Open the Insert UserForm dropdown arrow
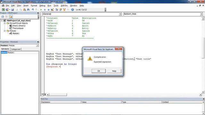The height and width of the screenshot is (115, 205). tap(10, 10)
